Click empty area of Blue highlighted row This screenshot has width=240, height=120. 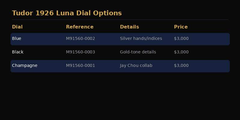(x=210, y=39)
